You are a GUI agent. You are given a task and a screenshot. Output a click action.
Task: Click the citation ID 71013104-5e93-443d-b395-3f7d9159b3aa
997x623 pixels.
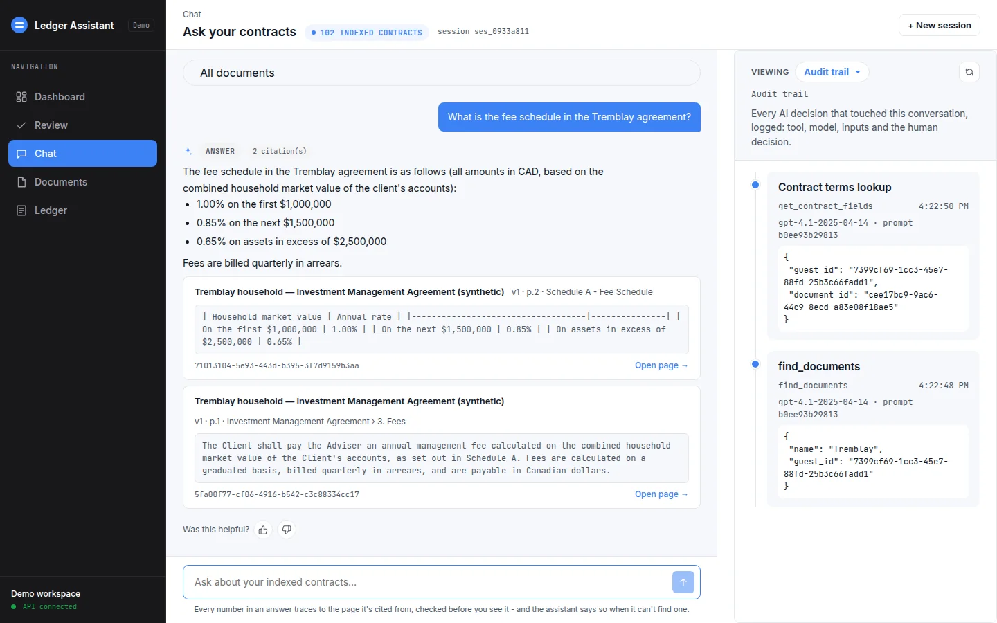(x=277, y=365)
